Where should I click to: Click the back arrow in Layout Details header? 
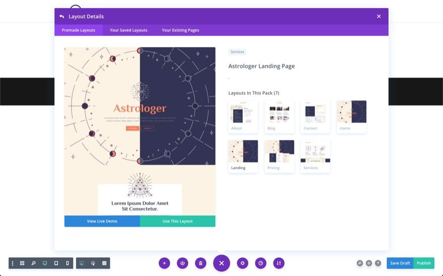[x=61, y=17]
